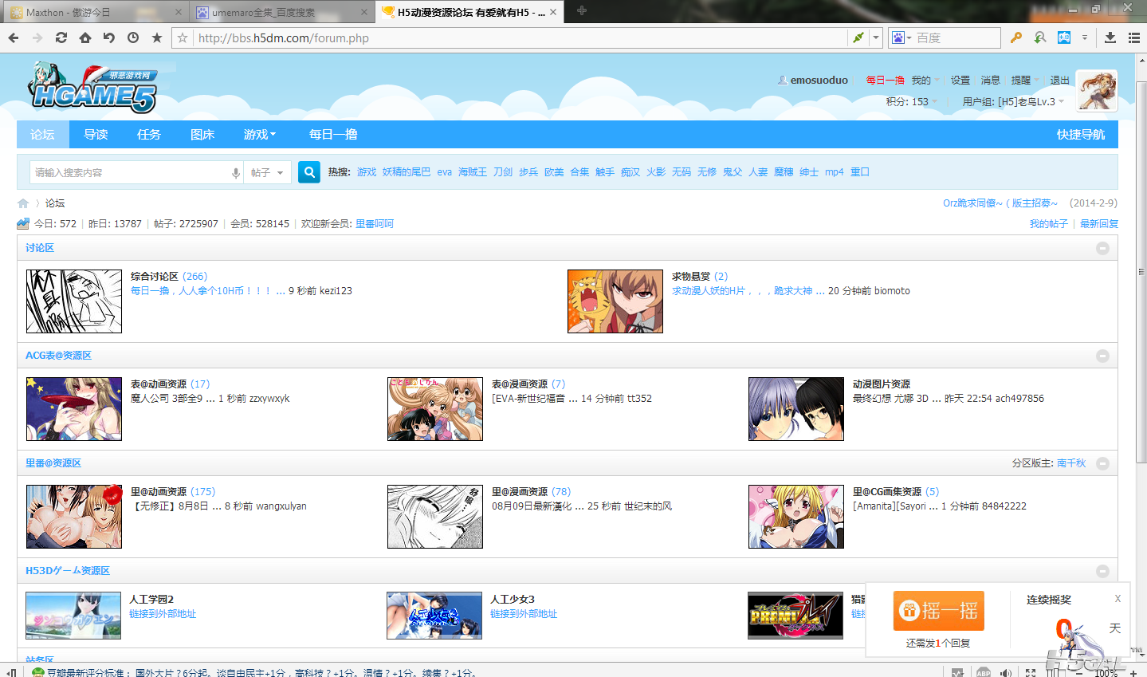Click the green plug icon in address bar
The height and width of the screenshot is (677, 1147).
tap(858, 37)
